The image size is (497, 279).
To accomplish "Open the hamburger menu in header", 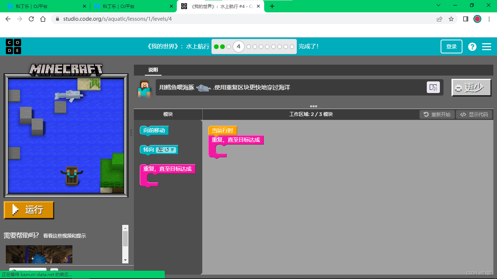I will (x=486, y=46).
